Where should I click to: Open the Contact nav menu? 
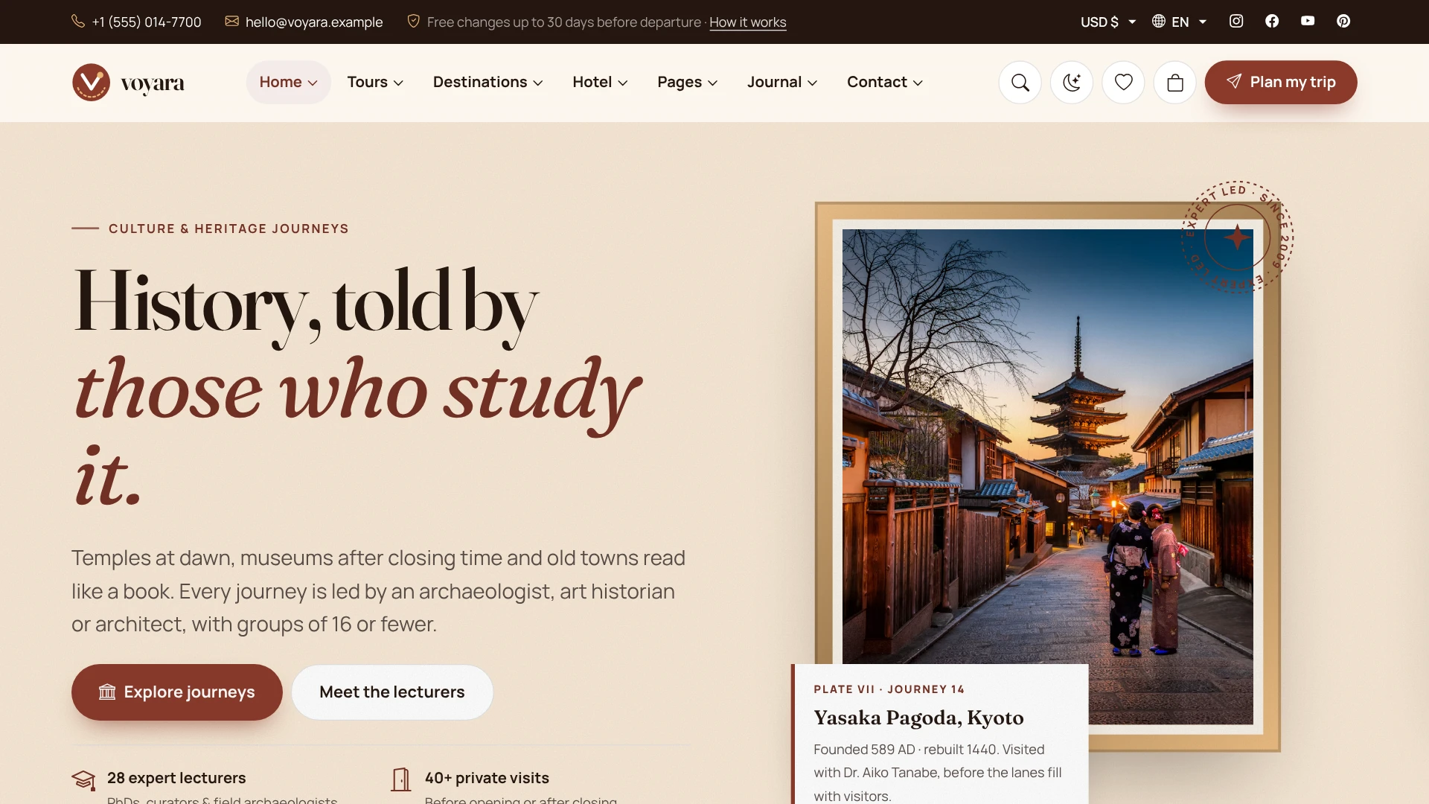885,82
